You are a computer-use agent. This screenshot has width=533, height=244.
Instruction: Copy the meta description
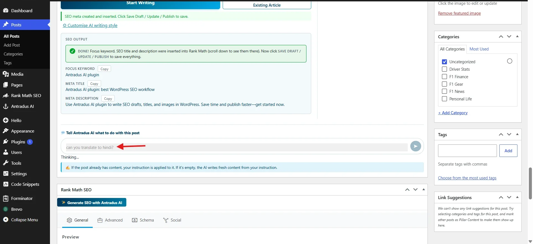click(108, 98)
